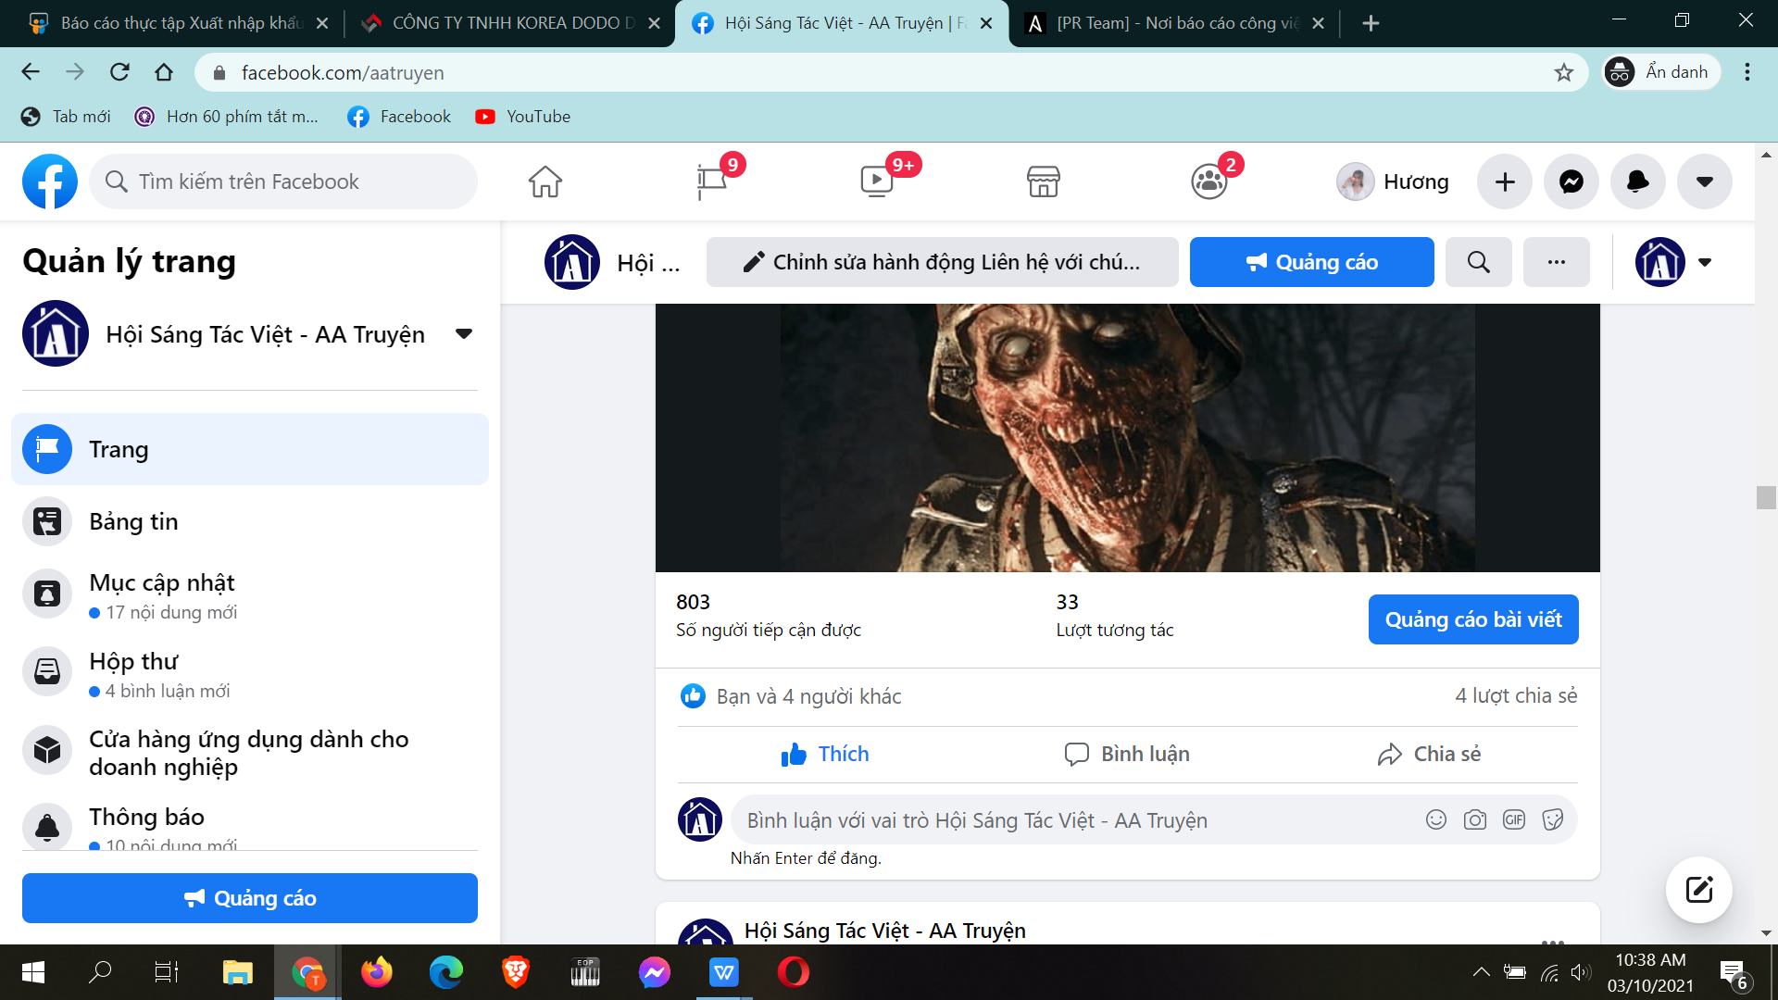The image size is (1778, 1000).
Task: Open the Marketplace icon
Action: [x=1043, y=181]
